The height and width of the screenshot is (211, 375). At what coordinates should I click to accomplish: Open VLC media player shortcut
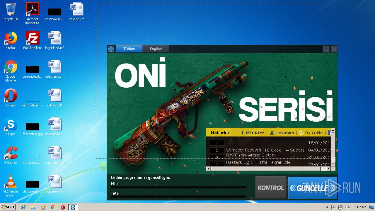pos(11,186)
